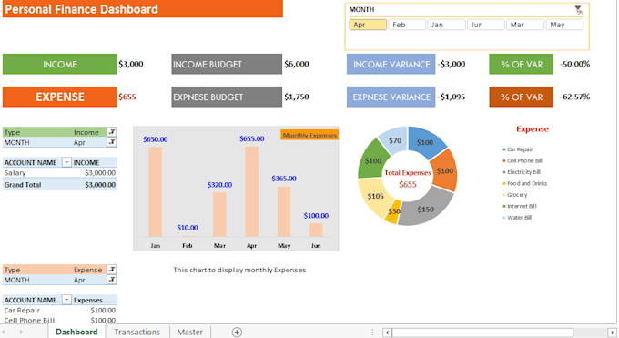Open filter for Type Expense field
Screen dimensions: 619x338
coord(112,270)
